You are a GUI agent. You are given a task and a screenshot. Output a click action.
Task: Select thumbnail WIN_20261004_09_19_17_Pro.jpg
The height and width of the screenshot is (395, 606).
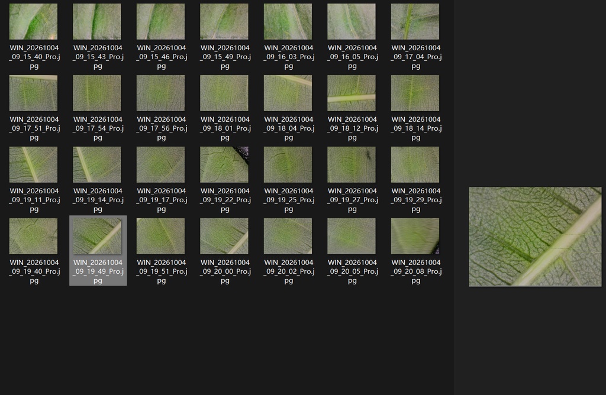tap(160, 164)
